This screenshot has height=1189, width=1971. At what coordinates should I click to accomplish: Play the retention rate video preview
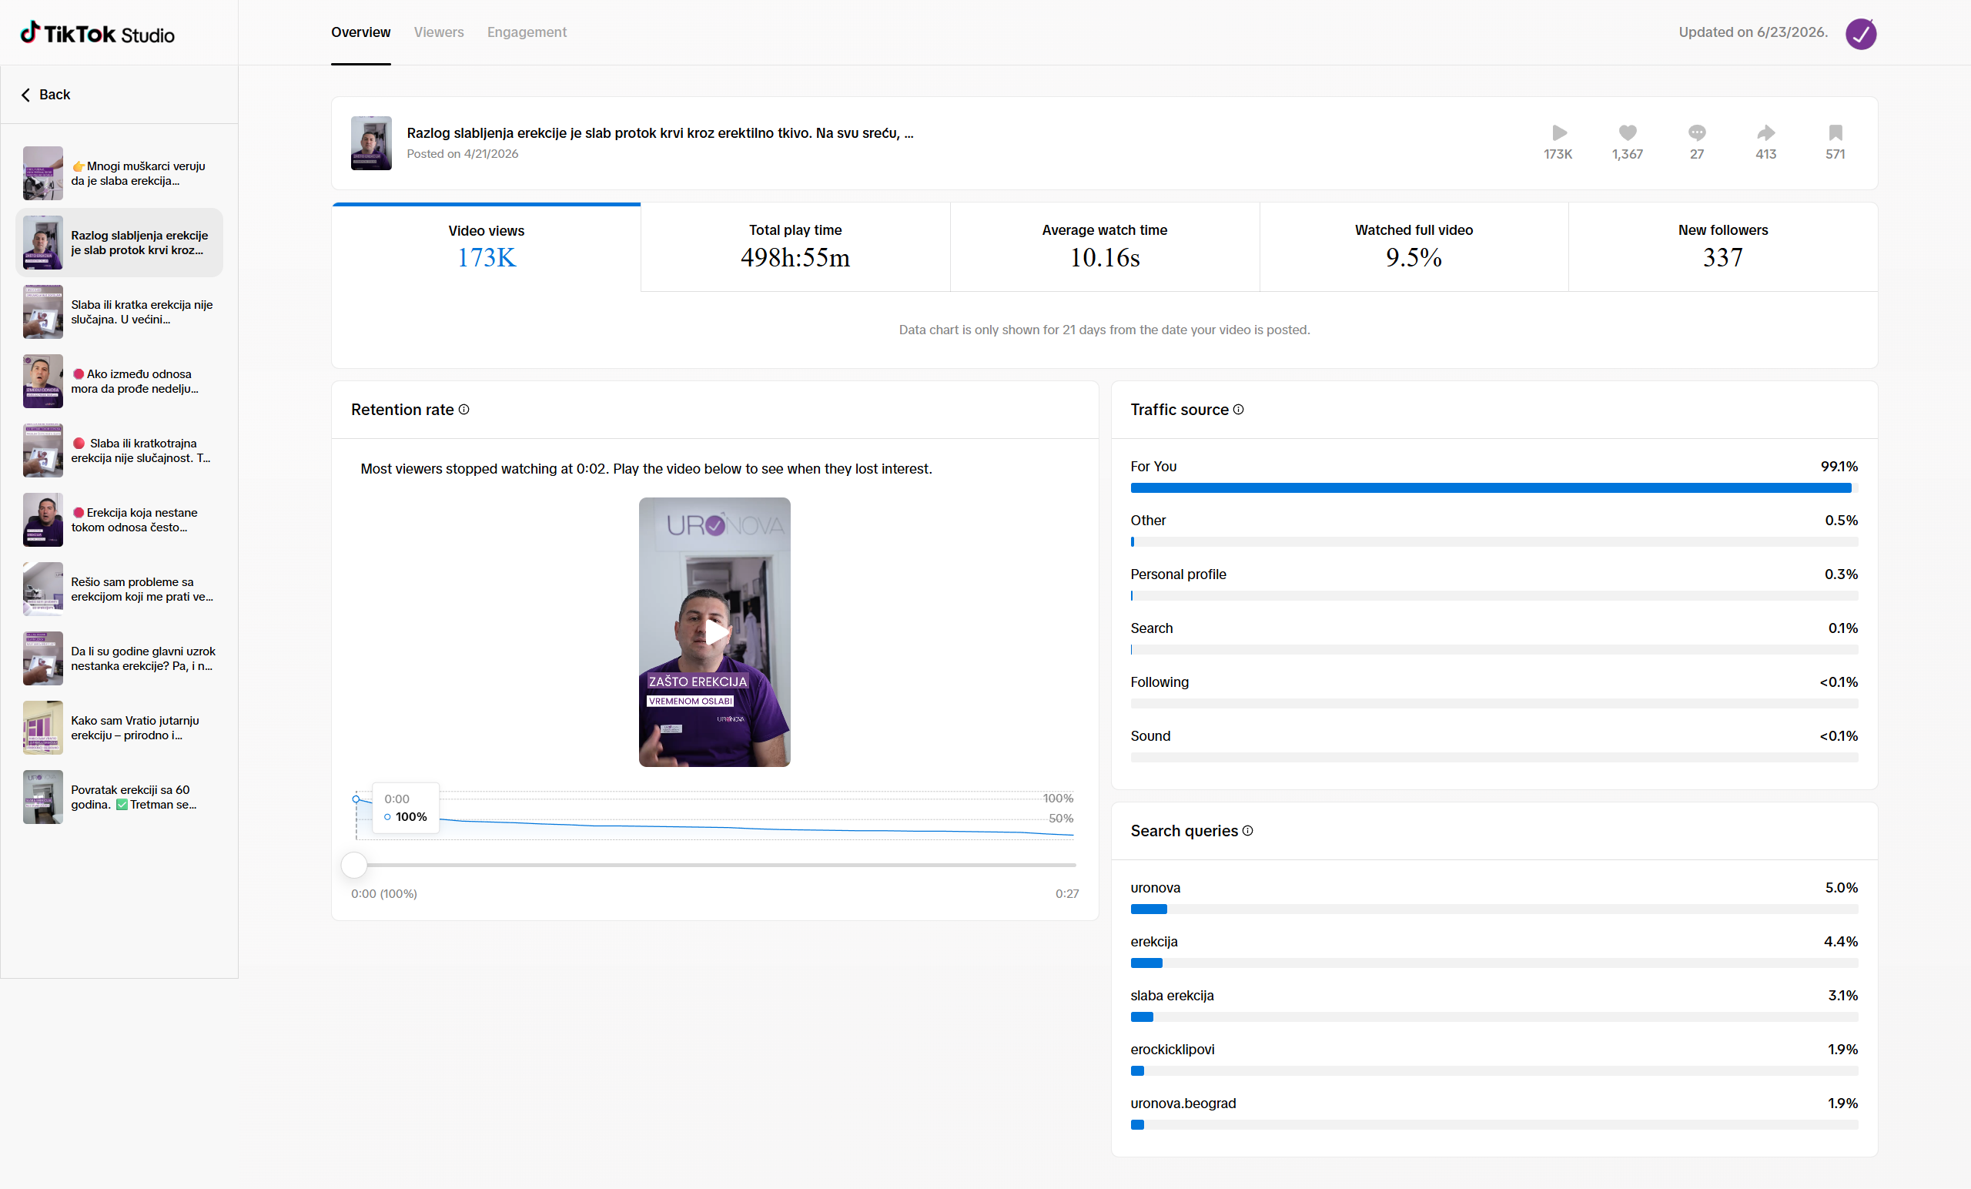pyautogui.click(x=715, y=632)
